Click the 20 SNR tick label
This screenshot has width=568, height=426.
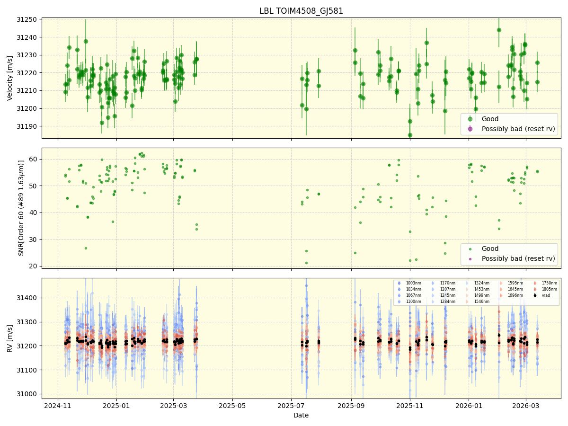point(34,266)
